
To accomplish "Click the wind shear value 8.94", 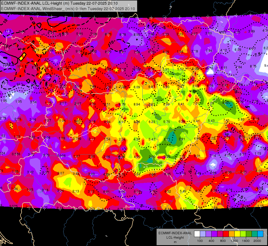I will (137, 104).
